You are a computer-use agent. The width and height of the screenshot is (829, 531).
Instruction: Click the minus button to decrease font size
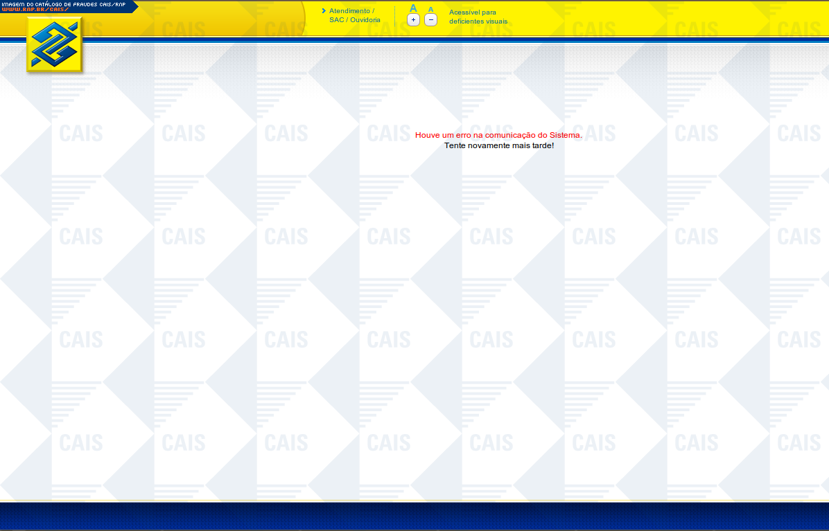430,20
